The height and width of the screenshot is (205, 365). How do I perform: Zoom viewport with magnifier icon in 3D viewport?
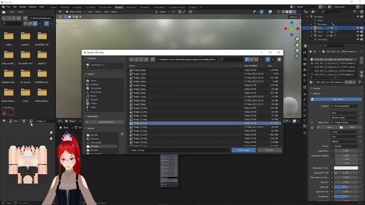tap(297, 39)
